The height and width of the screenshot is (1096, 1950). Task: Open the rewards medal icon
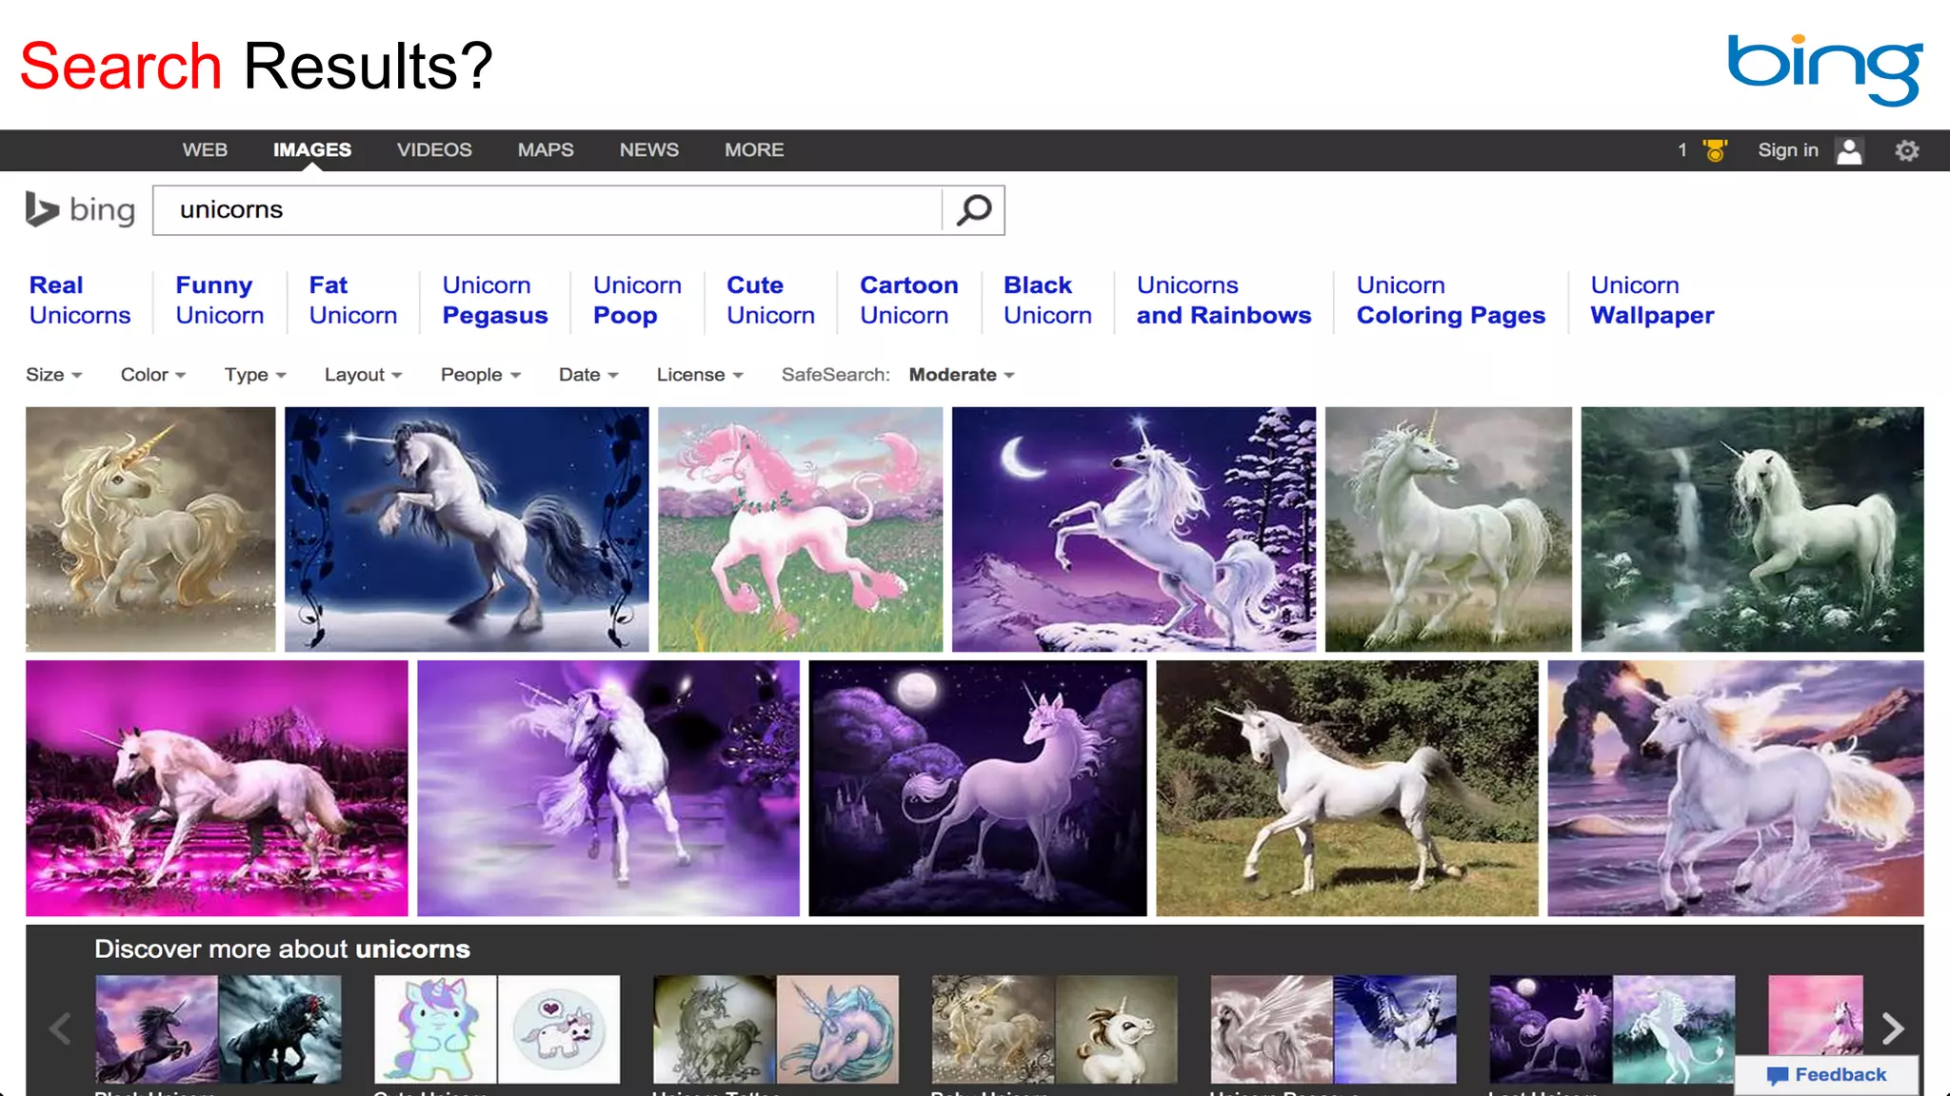[1715, 150]
